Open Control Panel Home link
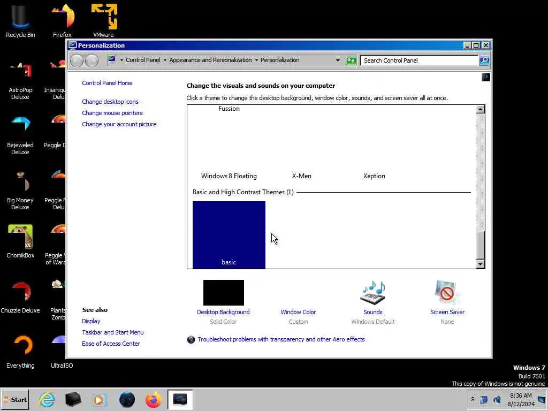This screenshot has width=548, height=411. pyautogui.click(x=107, y=83)
